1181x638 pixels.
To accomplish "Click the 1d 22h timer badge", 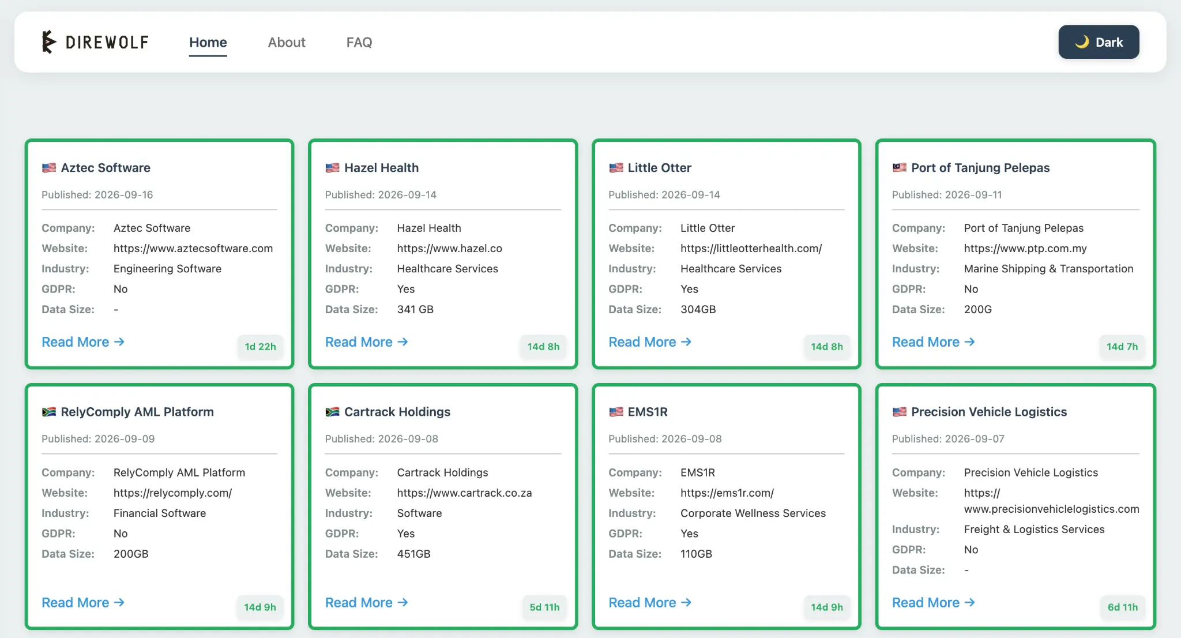I will click(x=260, y=347).
